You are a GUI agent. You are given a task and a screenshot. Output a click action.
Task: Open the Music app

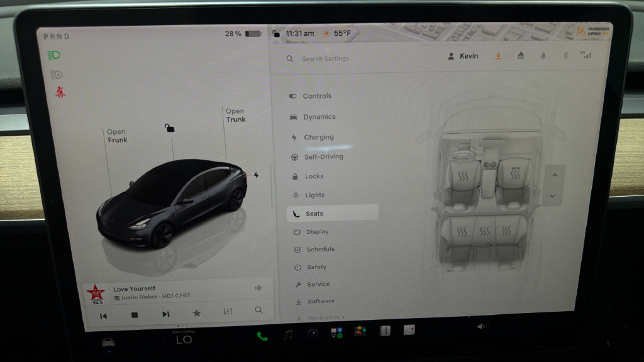click(288, 335)
